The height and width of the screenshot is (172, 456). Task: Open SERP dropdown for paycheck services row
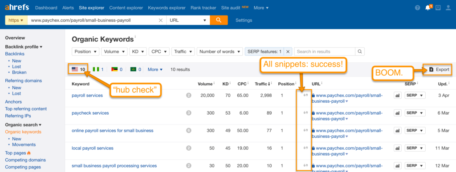[415, 113]
